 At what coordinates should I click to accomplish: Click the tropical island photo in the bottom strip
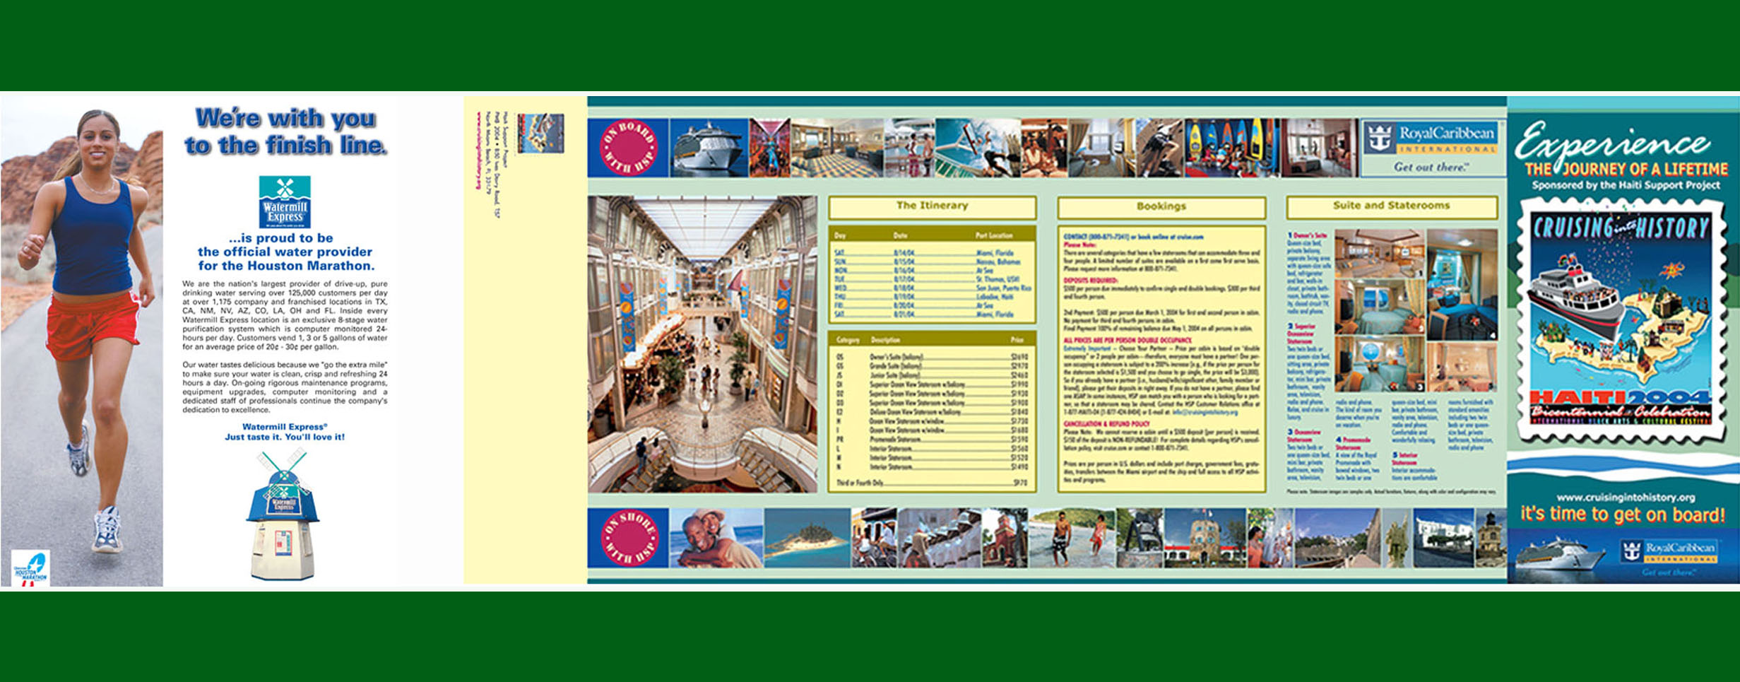807,538
